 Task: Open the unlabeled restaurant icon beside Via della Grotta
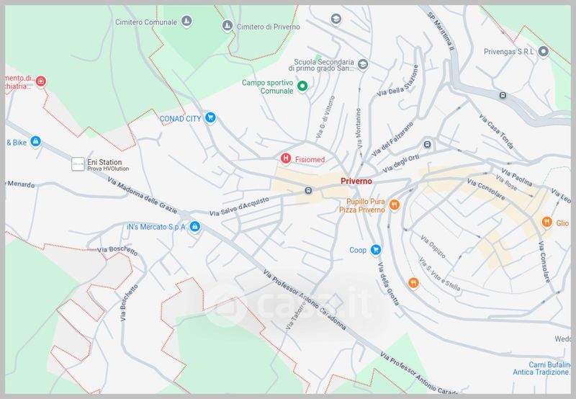(413, 283)
